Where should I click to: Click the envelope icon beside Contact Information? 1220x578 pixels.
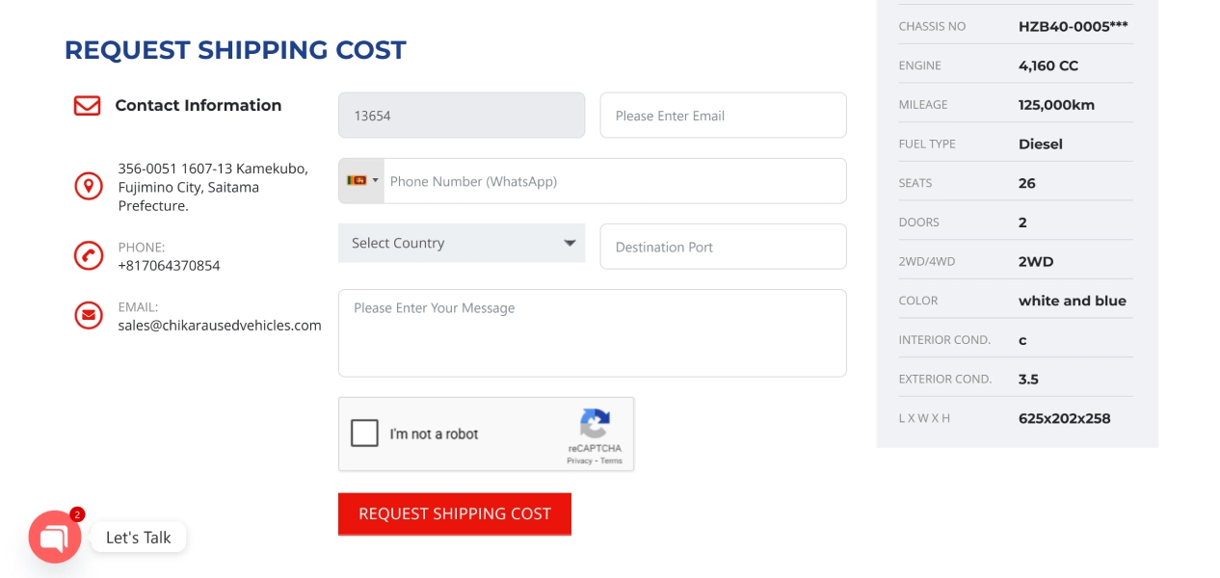point(88,105)
